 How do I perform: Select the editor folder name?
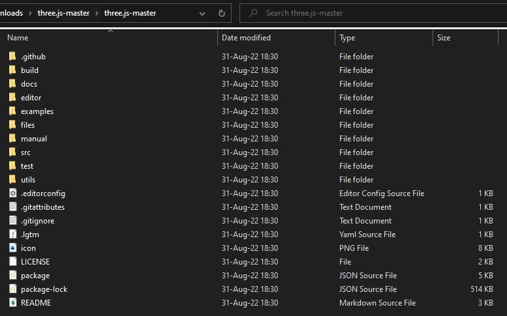click(x=31, y=98)
